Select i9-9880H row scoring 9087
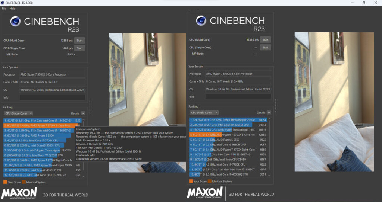This screenshot has width=382, height=202. (x=228, y=145)
